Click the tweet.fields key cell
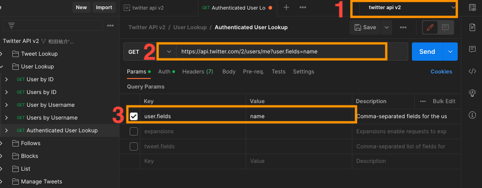482x188 pixels. 193,146
